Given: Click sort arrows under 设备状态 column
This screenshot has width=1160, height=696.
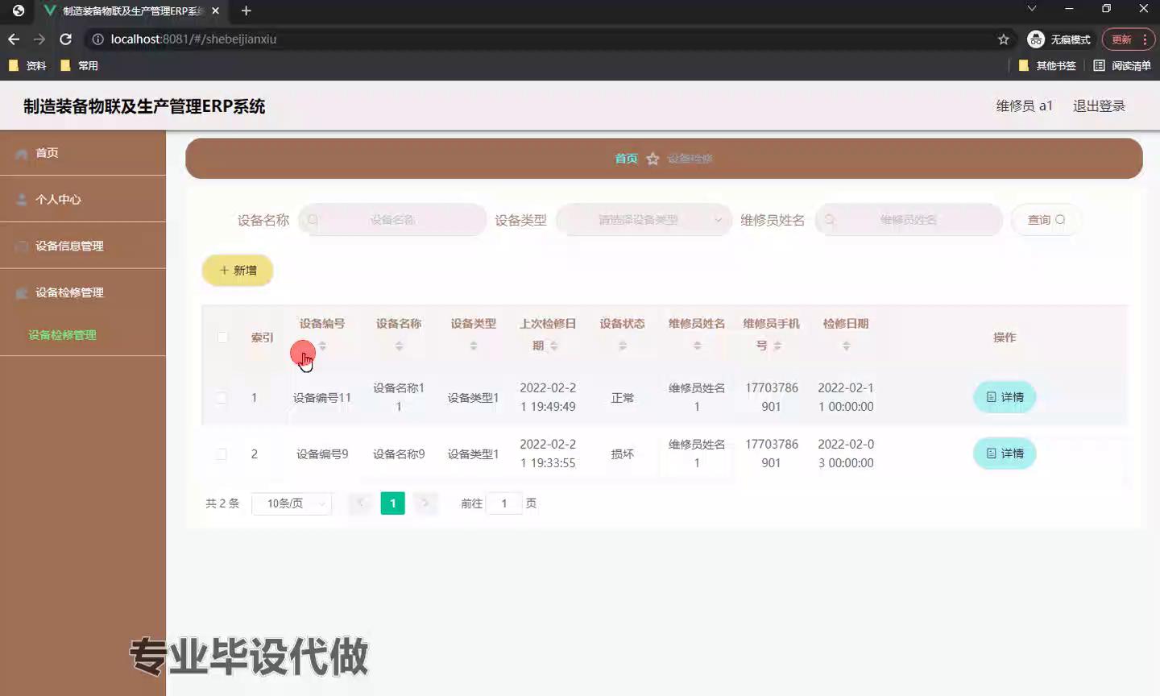Looking at the screenshot, I should (622, 346).
